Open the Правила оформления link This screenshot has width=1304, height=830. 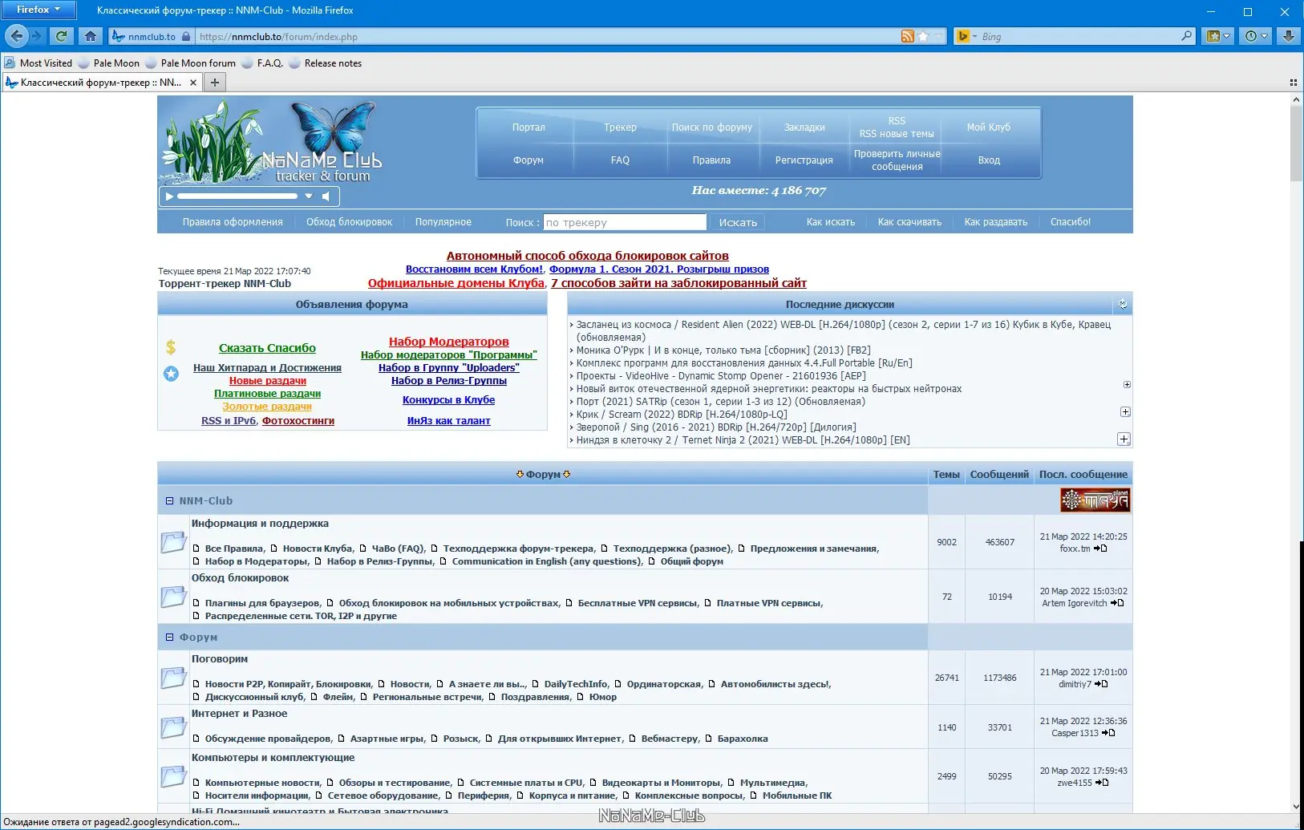(x=233, y=222)
